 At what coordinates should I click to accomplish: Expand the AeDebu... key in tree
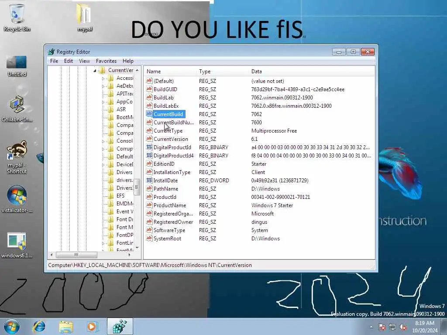[x=103, y=86]
